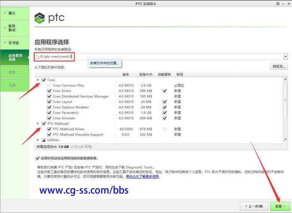The height and width of the screenshot is (213, 292).
Task: Click the application list scrollbar thumb
Action: coord(285,100)
